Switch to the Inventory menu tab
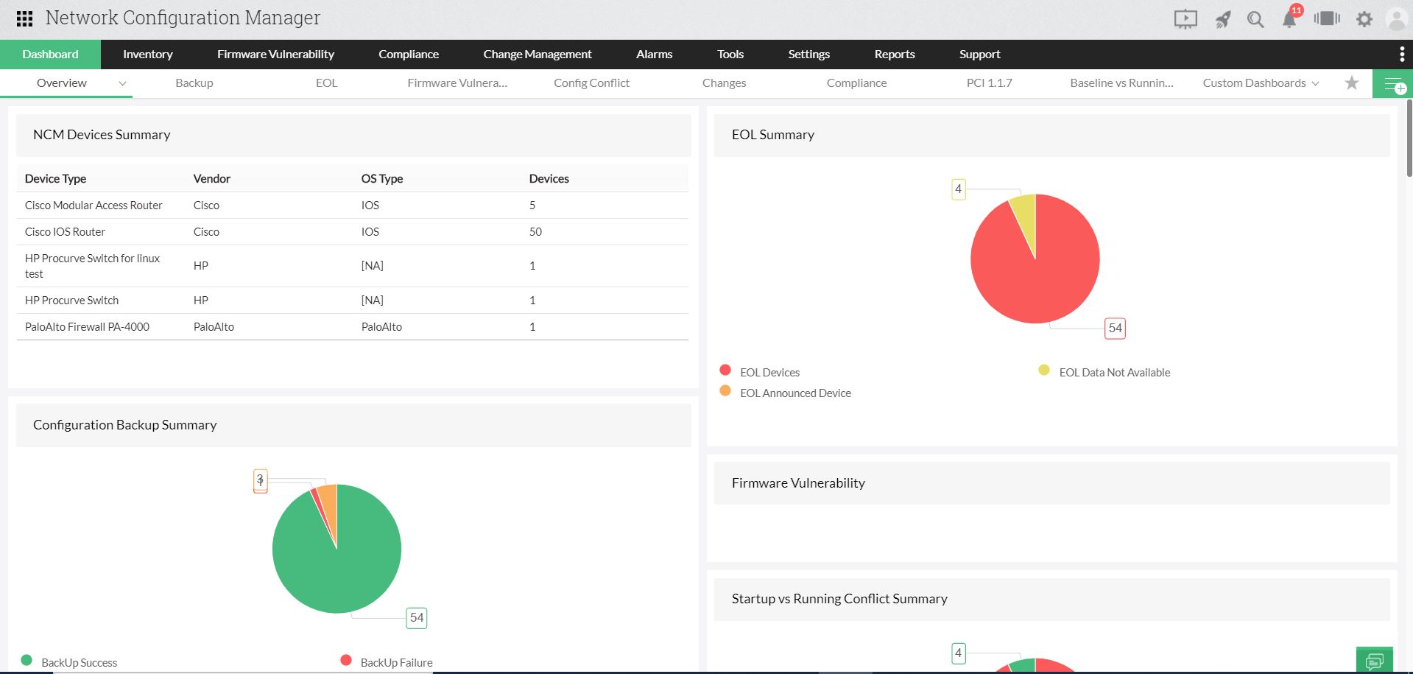This screenshot has height=674, width=1413. coord(147,55)
